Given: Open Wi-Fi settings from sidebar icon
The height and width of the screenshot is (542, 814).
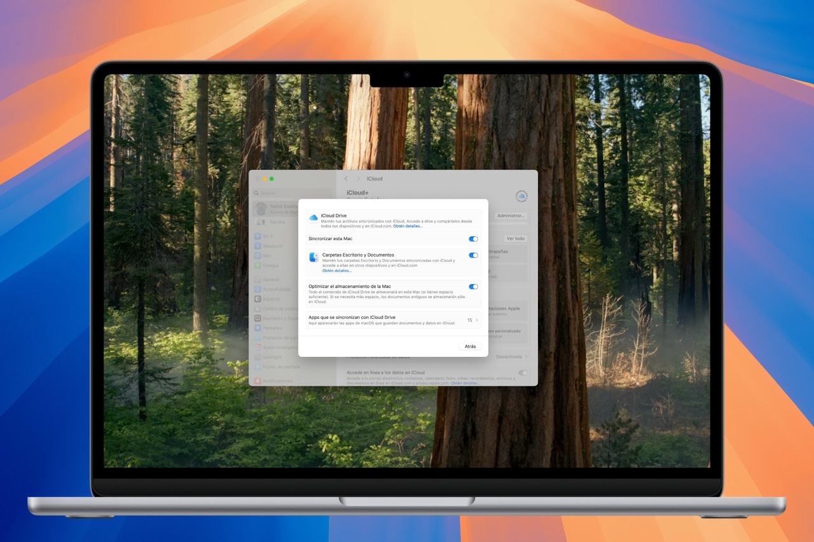Looking at the screenshot, I should click(258, 236).
